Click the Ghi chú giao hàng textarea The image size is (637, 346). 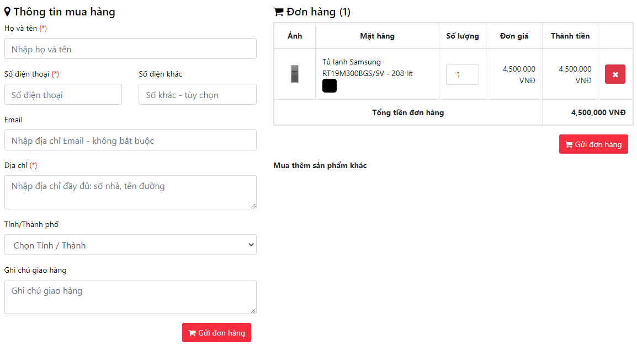pos(130,297)
